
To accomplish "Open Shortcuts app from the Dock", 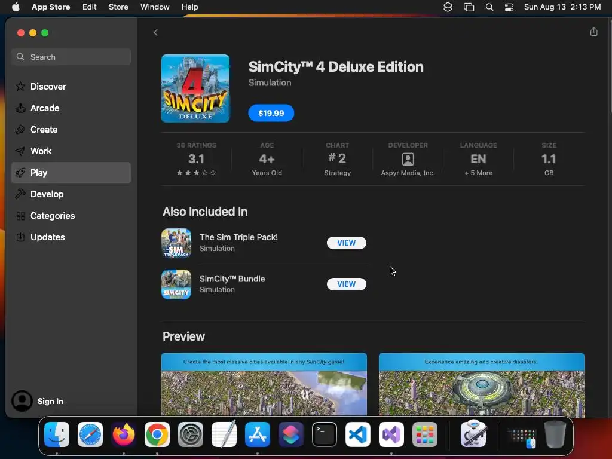I will 291,434.
